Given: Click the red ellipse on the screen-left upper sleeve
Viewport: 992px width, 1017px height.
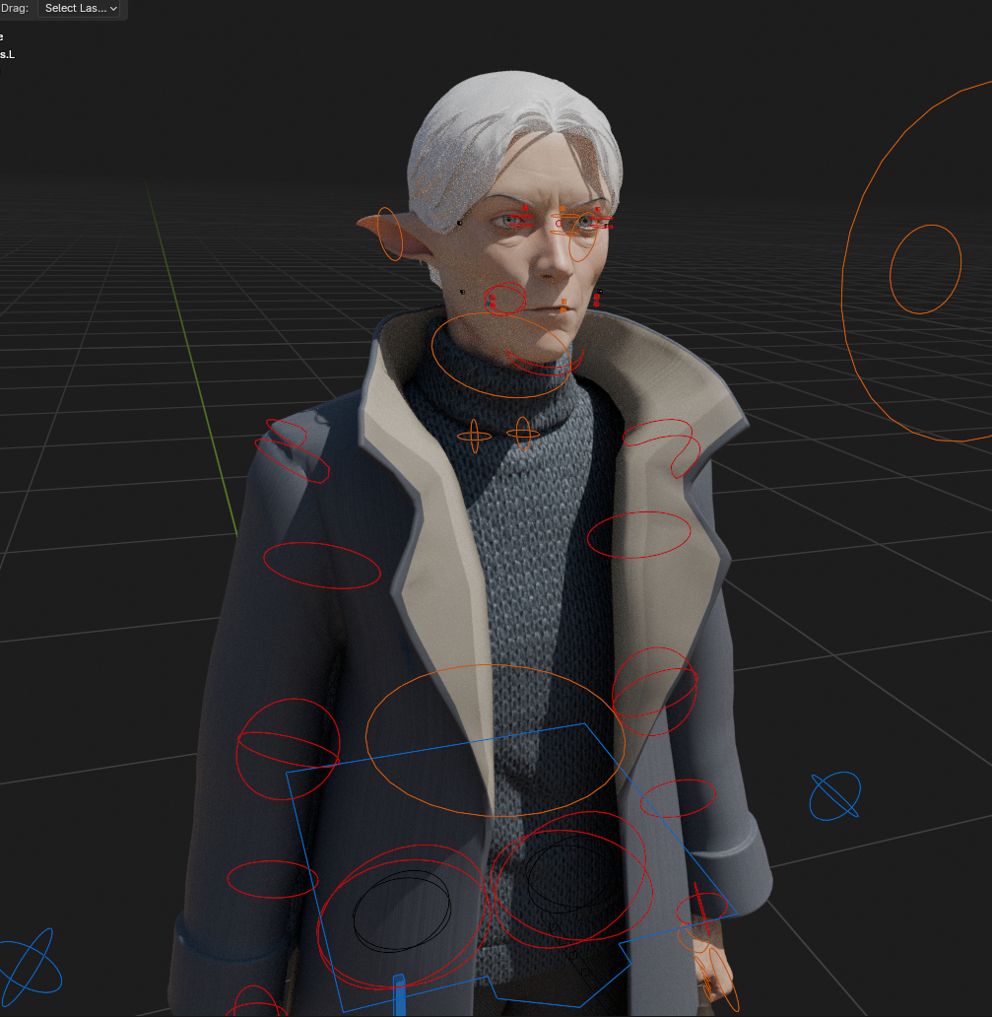Looking at the screenshot, I should (x=322, y=565).
